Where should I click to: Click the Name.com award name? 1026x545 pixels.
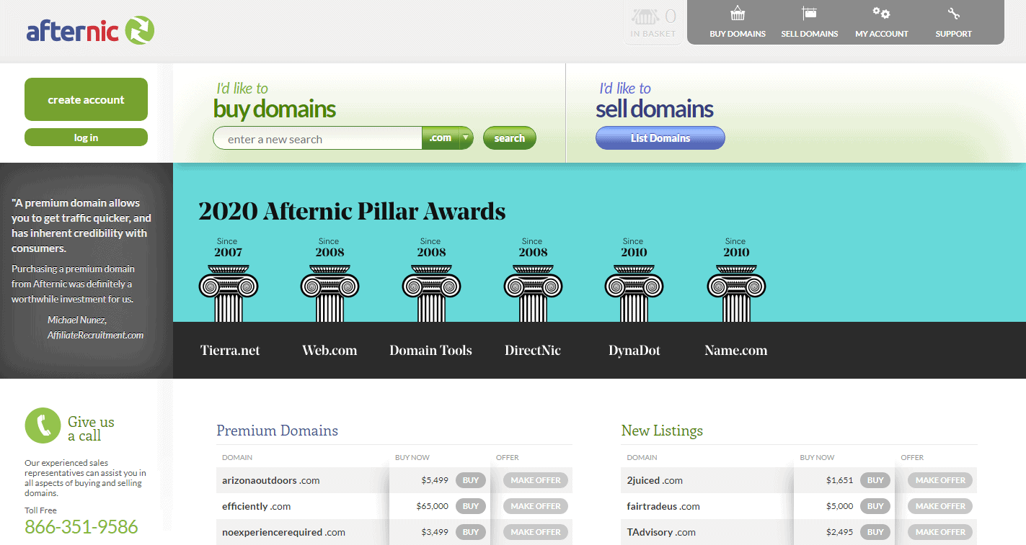tap(736, 351)
